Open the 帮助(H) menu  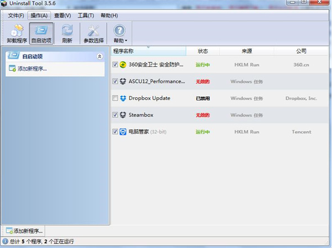click(109, 16)
